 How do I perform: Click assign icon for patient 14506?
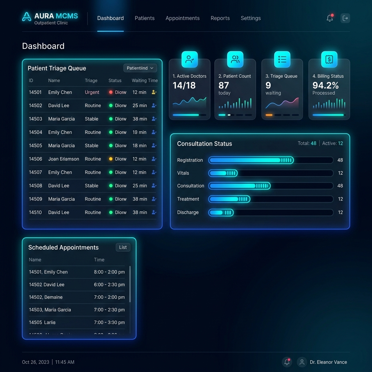(154, 159)
